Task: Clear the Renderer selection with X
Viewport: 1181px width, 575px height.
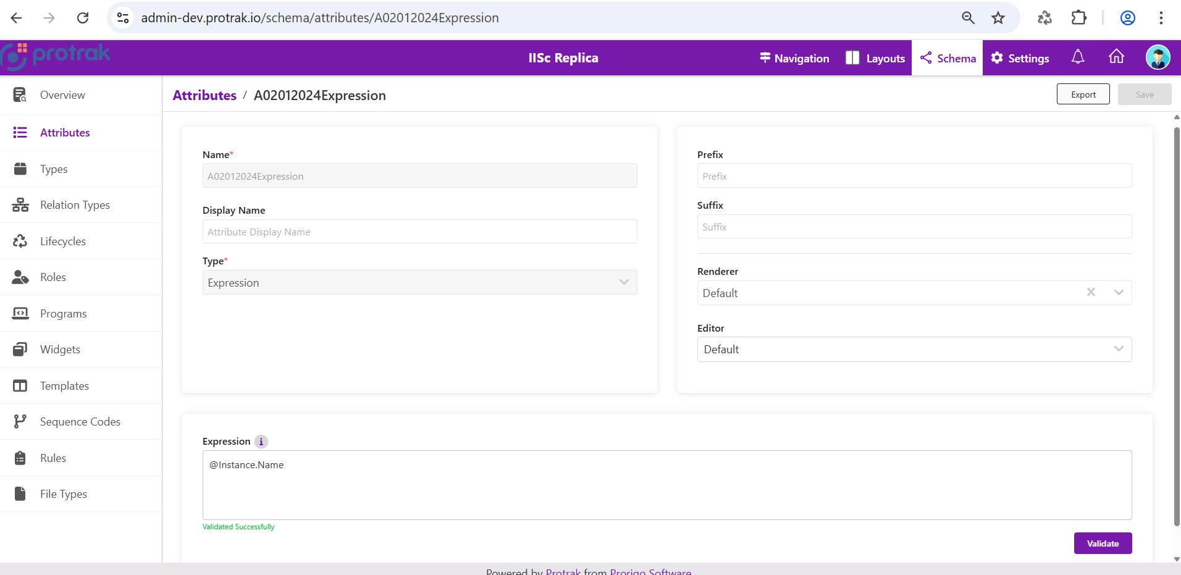Action: tap(1091, 292)
